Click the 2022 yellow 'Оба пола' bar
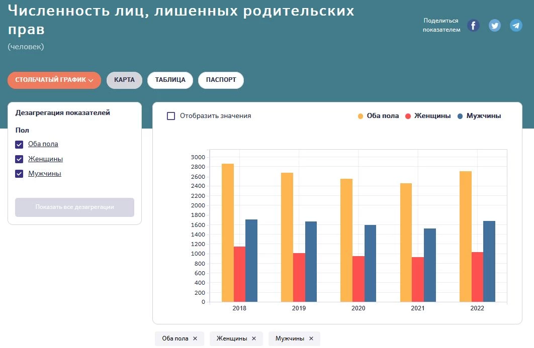 click(x=466, y=237)
